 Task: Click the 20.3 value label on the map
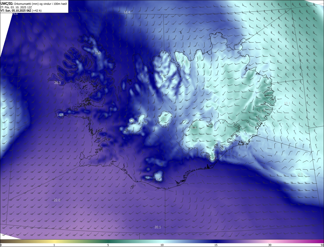tap(57, 83)
